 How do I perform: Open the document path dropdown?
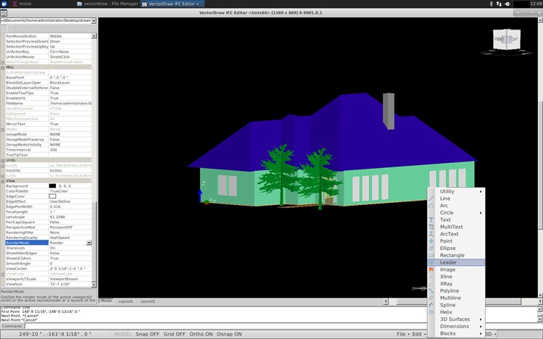click(94, 21)
